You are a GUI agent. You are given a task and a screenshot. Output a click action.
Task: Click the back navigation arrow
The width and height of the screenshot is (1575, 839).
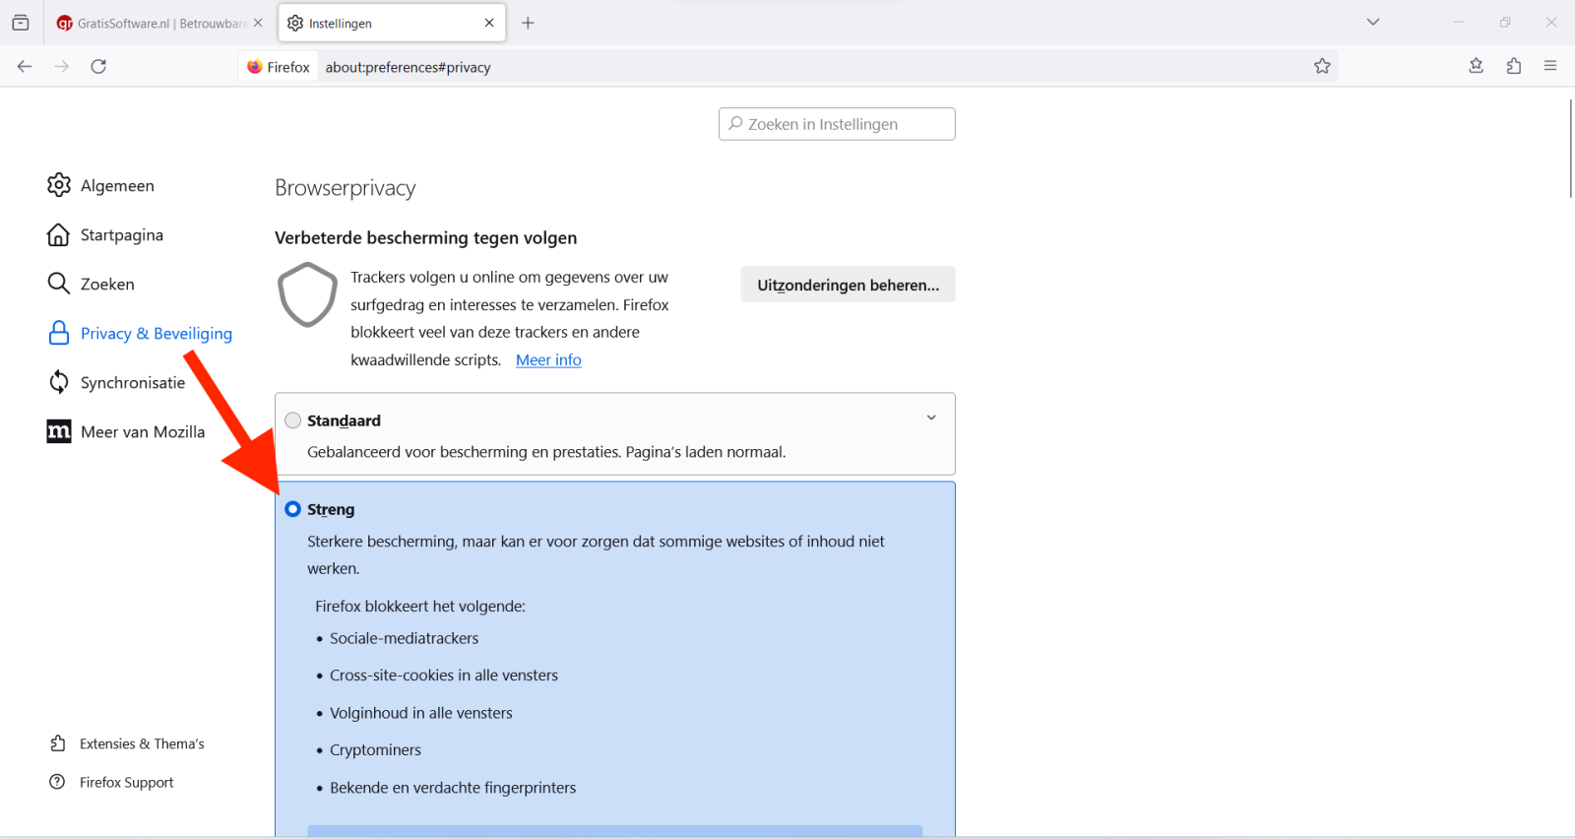[25, 66]
